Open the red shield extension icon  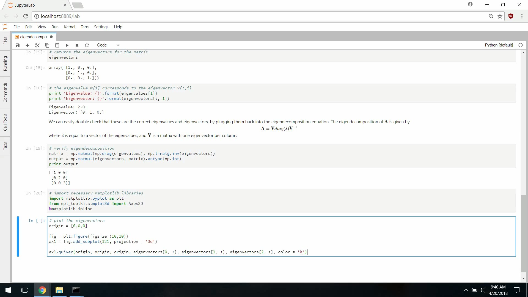511,16
